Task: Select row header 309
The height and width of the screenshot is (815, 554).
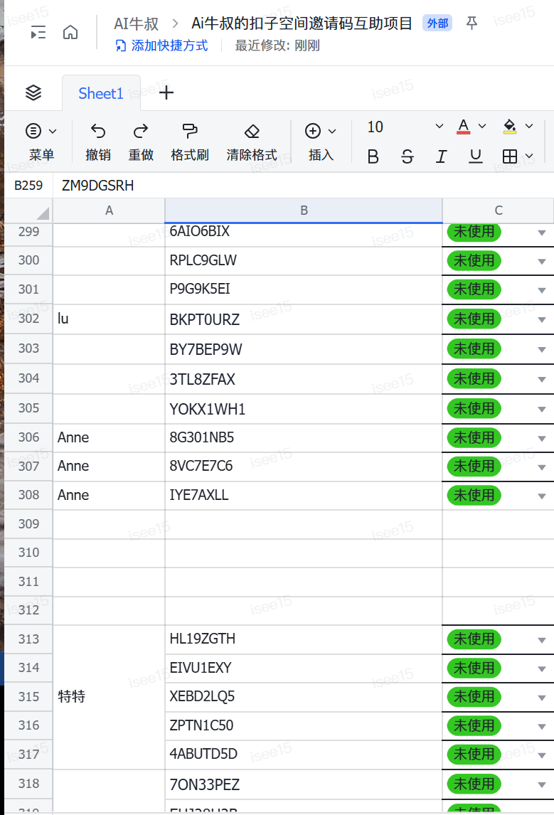Action: [x=28, y=524]
